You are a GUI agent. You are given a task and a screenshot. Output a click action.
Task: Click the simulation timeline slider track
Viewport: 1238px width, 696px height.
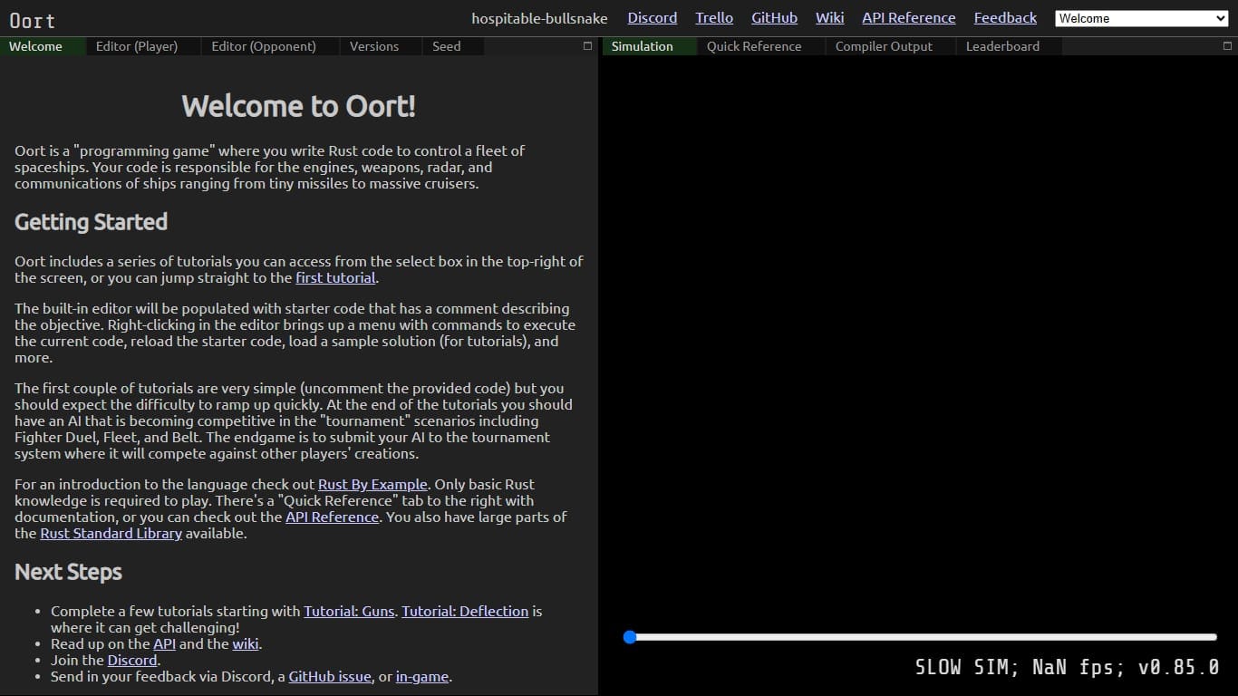click(921, 637)
